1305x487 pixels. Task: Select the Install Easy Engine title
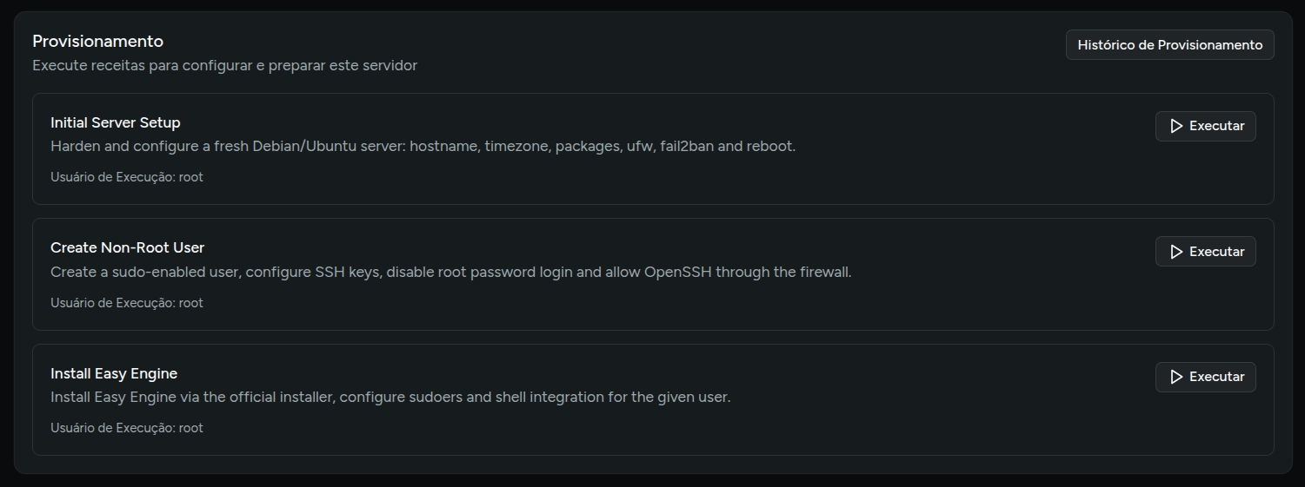coord(114,373)
